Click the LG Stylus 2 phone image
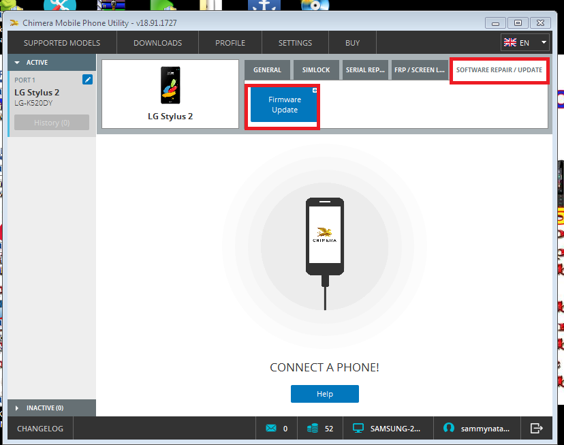 point(170,85)
